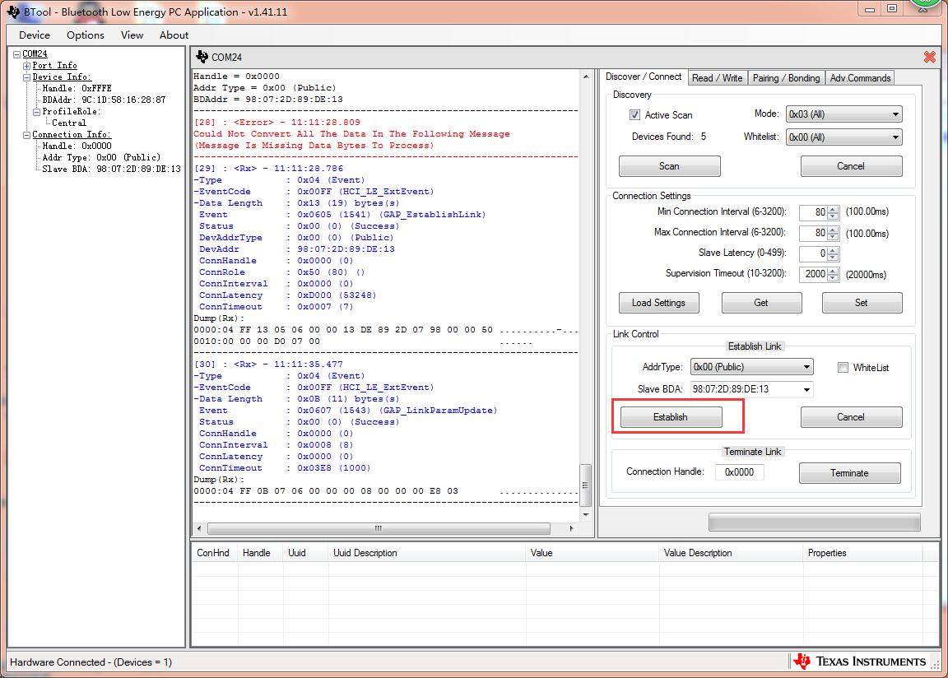948x678 pixels.
Task: Increase Min Connection Interval with up arrow
Action: 834,208
